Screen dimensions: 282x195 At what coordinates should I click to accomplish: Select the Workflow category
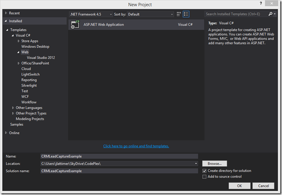click(x=29, y=102)
